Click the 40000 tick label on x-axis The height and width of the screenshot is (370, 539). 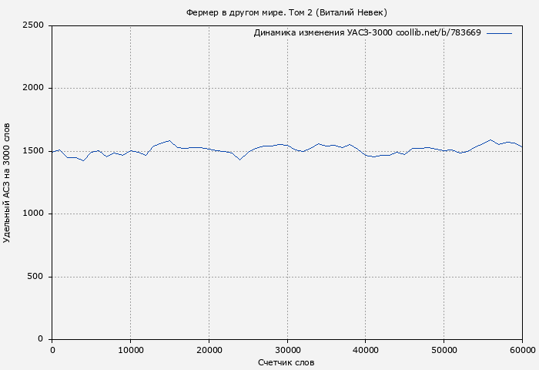[366, 350]
